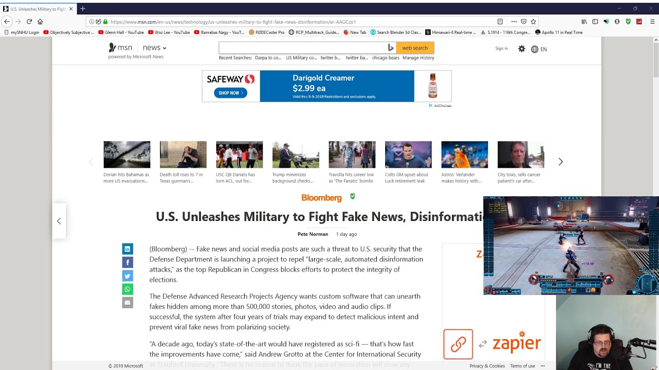Viewport: 659px width, 370px height.
Task: Open mySNHU Login bookmark
Action: pyautogui.click(x=22, y=32)
